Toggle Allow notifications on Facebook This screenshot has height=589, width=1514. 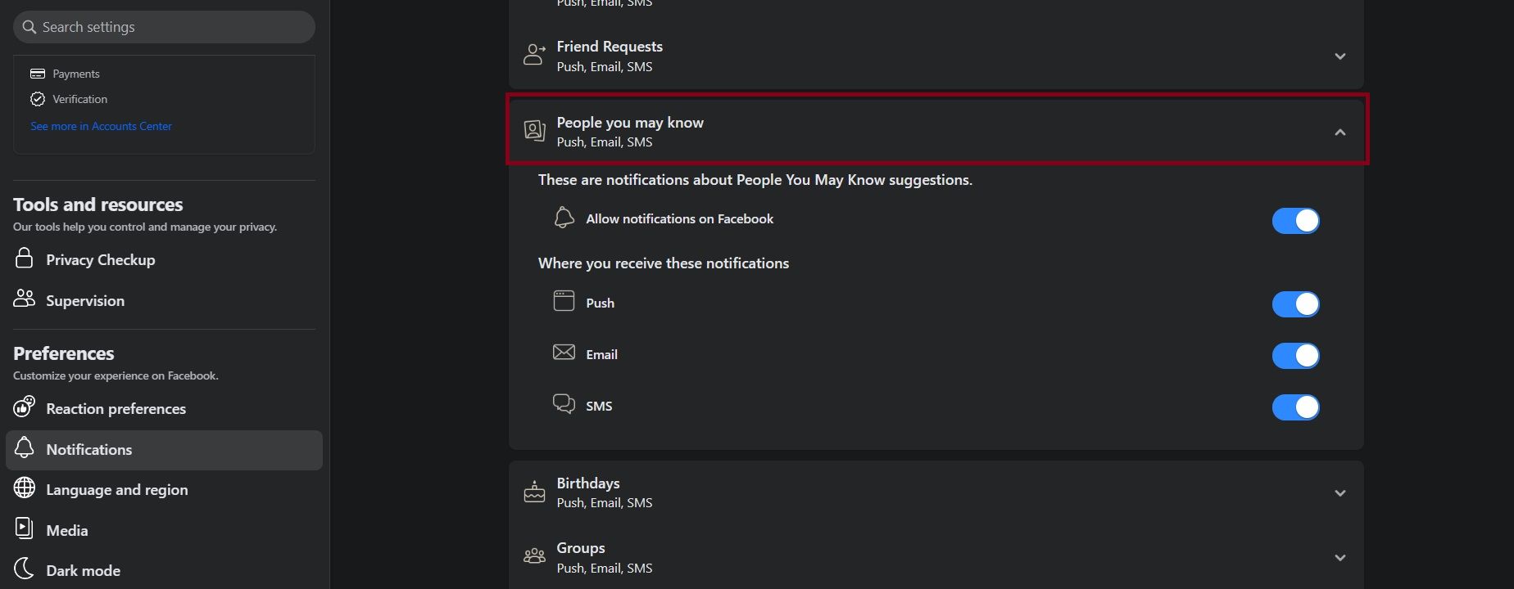(1295, 220)
